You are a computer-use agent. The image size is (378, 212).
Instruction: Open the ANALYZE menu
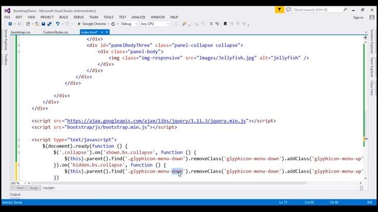pos(138,17)
